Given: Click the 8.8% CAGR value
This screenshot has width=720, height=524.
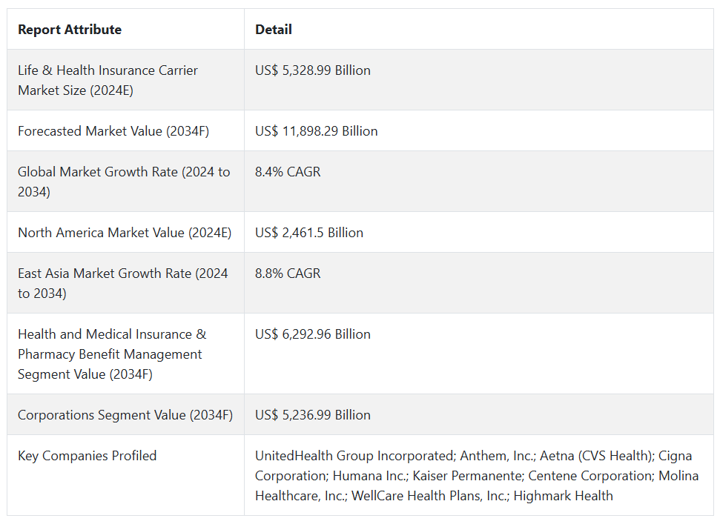Looking at the screenshot, I should (x=288, y=273).
